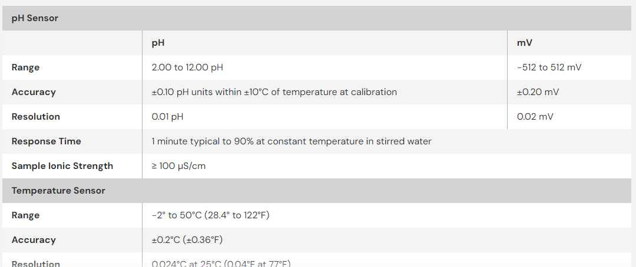Click the Resolution label under pH Sensor

coord(36,117)
